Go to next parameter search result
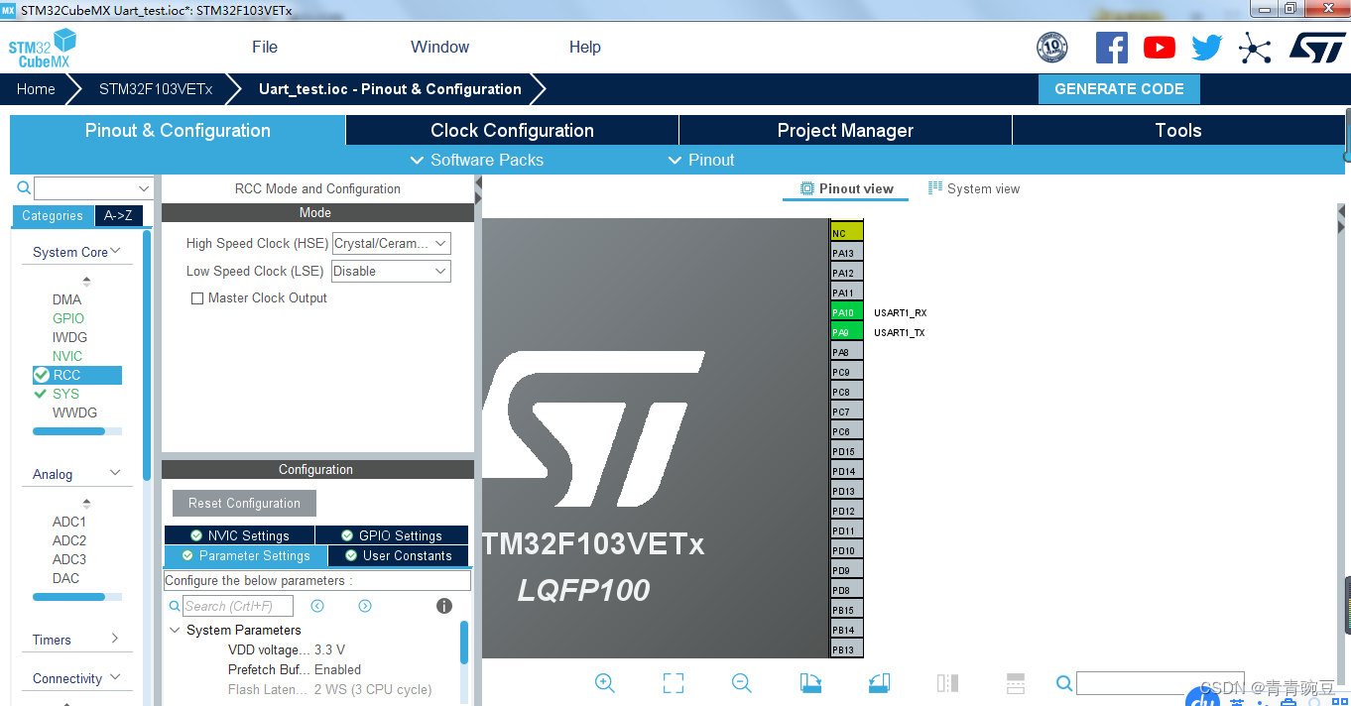This screenshot has width=1351, height=706. (x=365, y=606)
